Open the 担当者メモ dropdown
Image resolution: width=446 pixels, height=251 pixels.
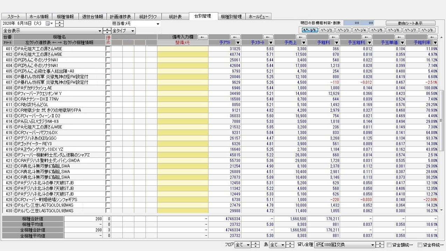click(158, 24)
